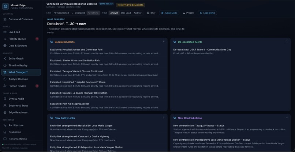Screen dimensions: 295x152
Task: Click the Escalated Alerts panel header icon
Action: coord(52,42)
